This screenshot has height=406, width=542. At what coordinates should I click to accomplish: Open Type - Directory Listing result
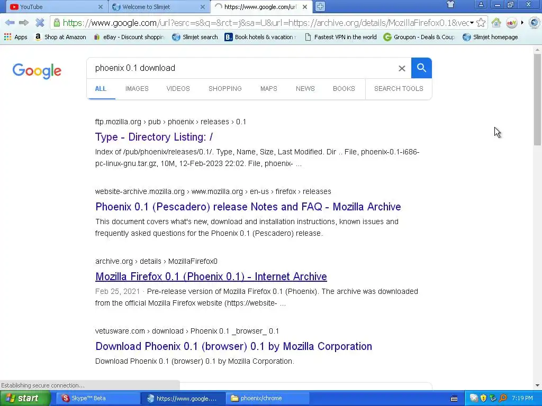click(154, 137)
